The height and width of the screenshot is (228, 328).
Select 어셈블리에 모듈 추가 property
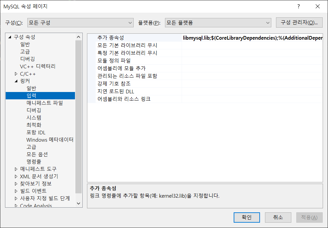(x=205, y=68)
